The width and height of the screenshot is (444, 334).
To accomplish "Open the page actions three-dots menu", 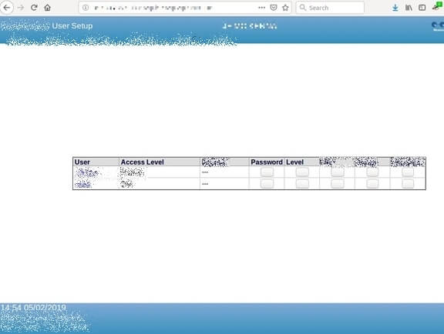I will [x=262, y=8].
